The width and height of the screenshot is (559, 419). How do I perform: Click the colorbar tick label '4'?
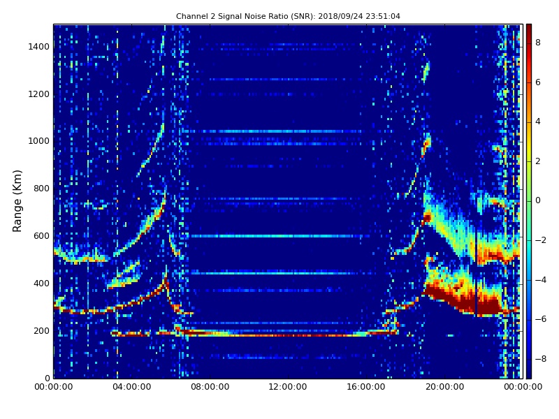(x=538, y=122)
